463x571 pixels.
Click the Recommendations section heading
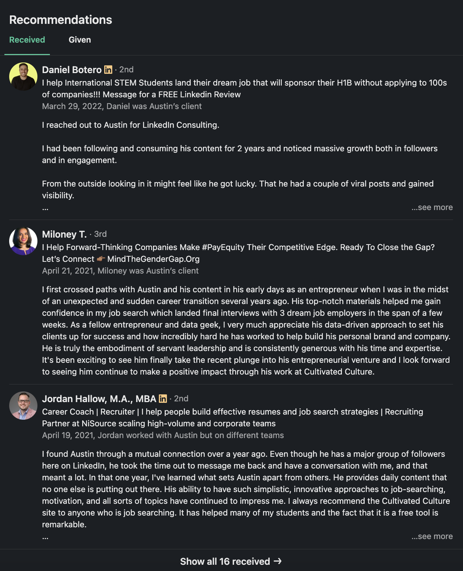[61, 20]
